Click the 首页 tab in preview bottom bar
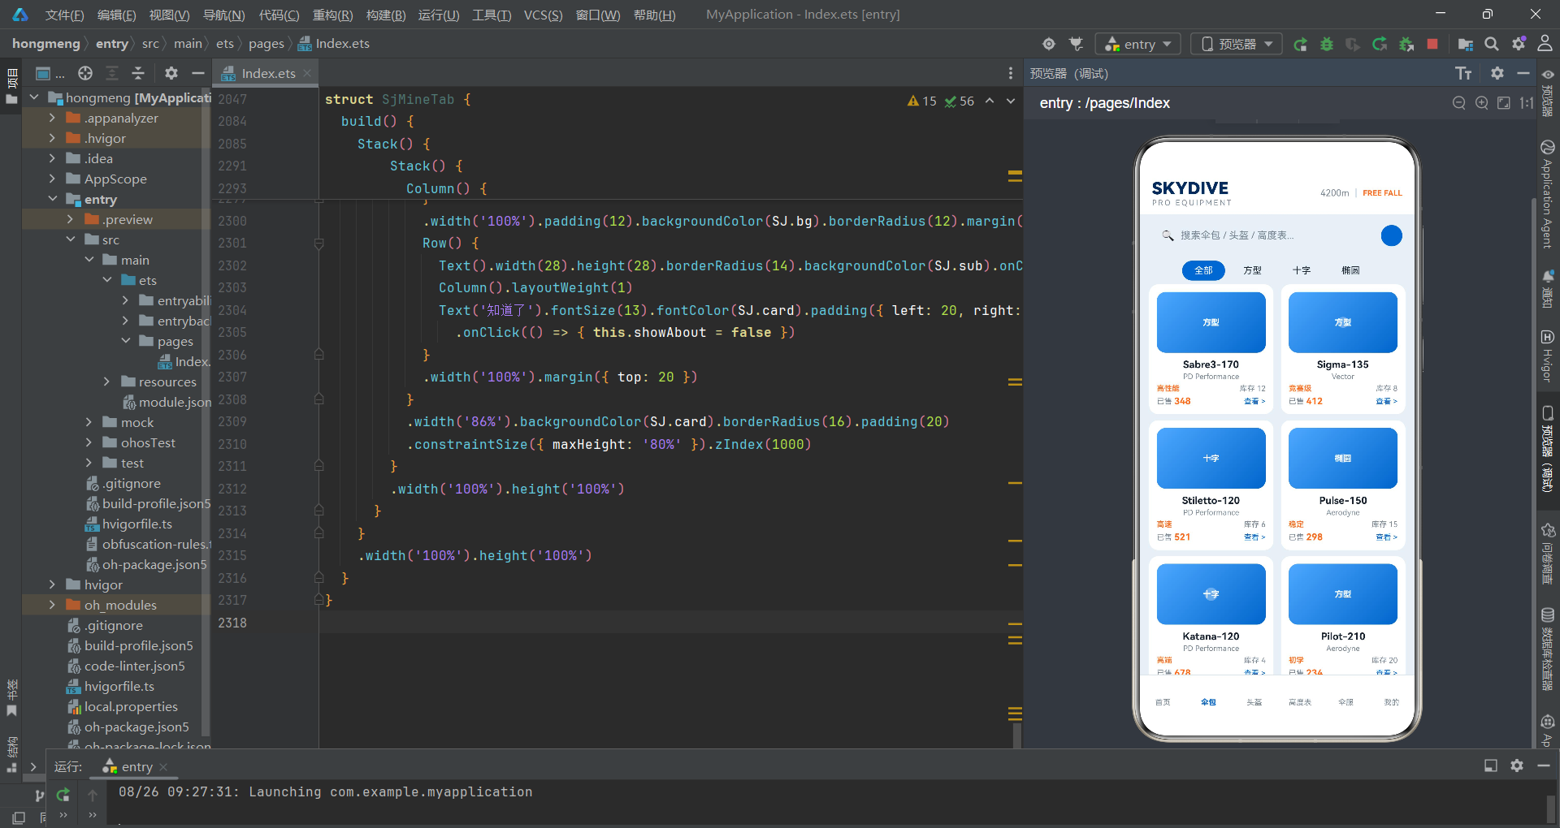The width and height of the screenshot is (1560, 828). 1163,702
